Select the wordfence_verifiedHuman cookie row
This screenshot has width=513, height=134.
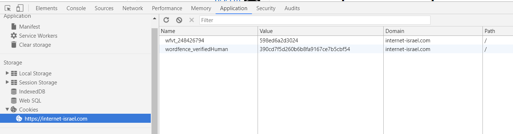[x=336, y=49]
